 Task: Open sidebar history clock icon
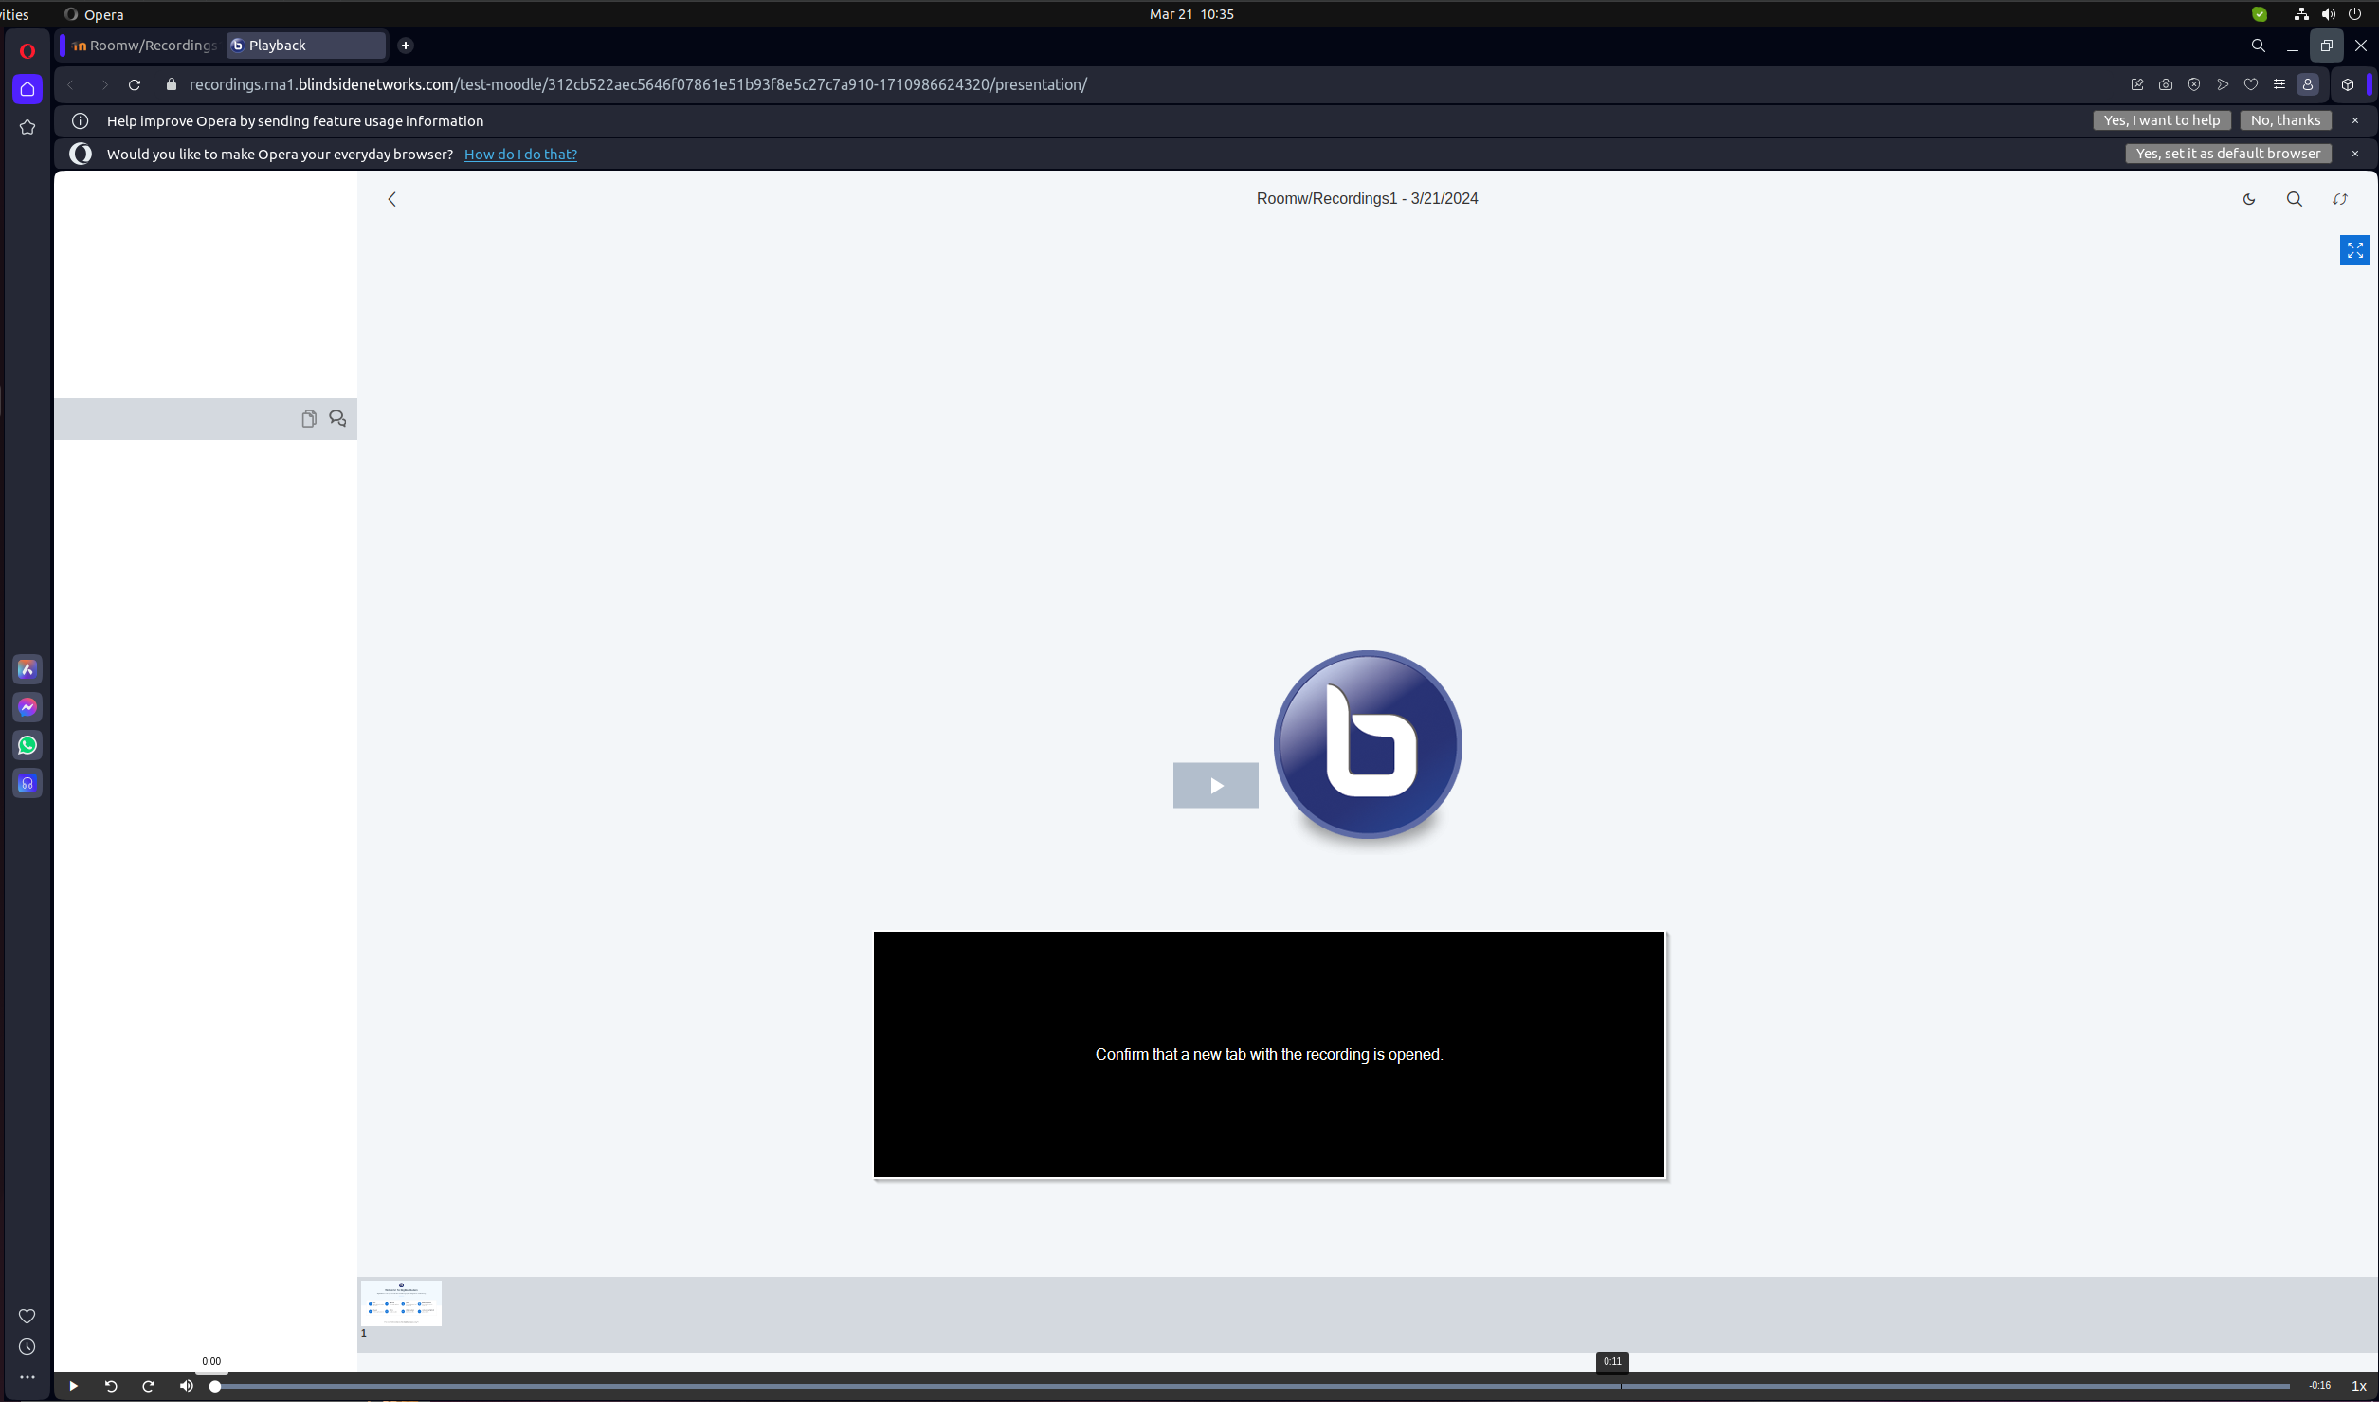[x=27, y=1347]
